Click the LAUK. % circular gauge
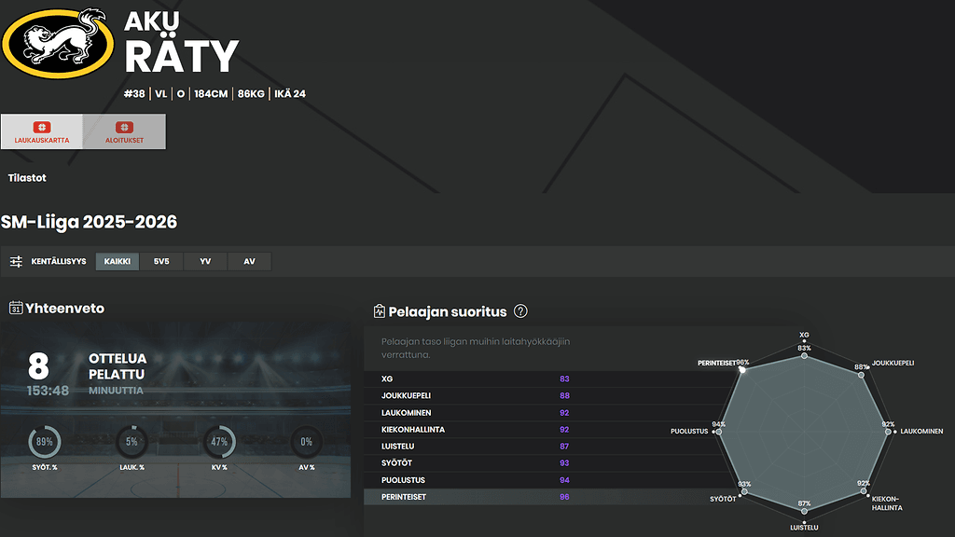This screenshot has height=537, width=955. coord(131,442)
